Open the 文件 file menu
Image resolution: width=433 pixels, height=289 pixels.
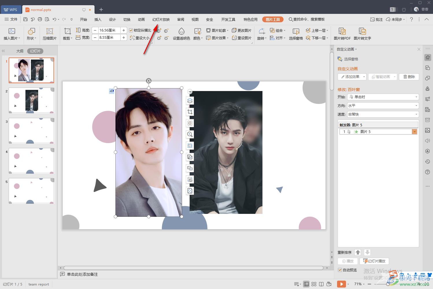point(11,19)
